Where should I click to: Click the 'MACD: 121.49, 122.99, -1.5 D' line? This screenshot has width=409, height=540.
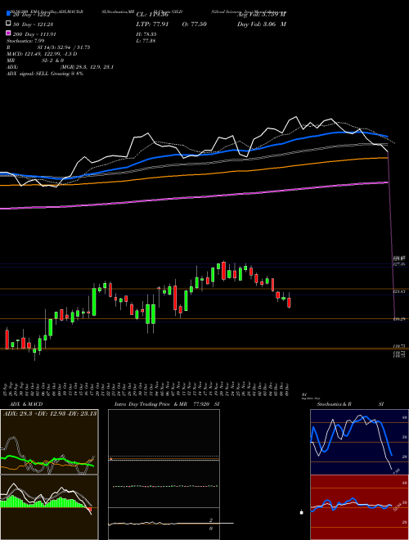pyautogui.click(x=42, y=54)
